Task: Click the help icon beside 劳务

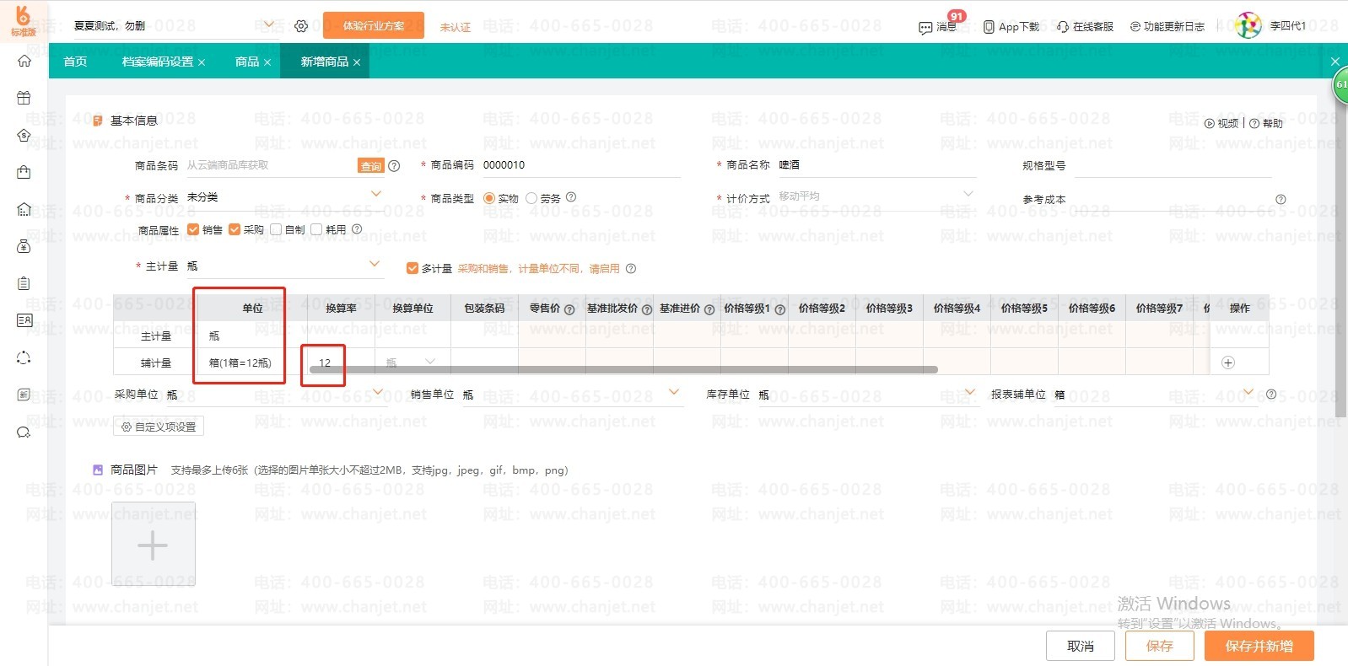Action: pos(571,197)
